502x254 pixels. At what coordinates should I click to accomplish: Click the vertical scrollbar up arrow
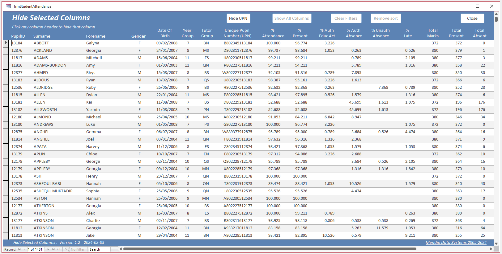click(496, 14)
